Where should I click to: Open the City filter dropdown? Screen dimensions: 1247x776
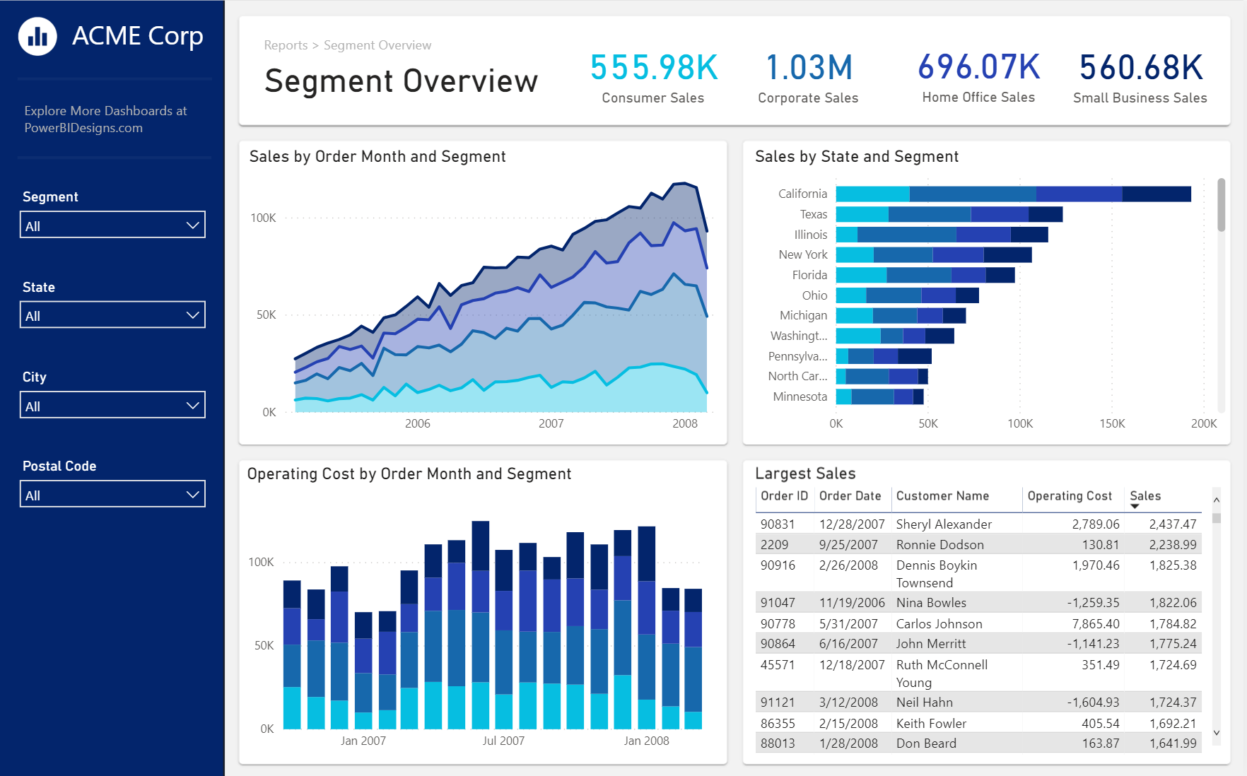112,406
